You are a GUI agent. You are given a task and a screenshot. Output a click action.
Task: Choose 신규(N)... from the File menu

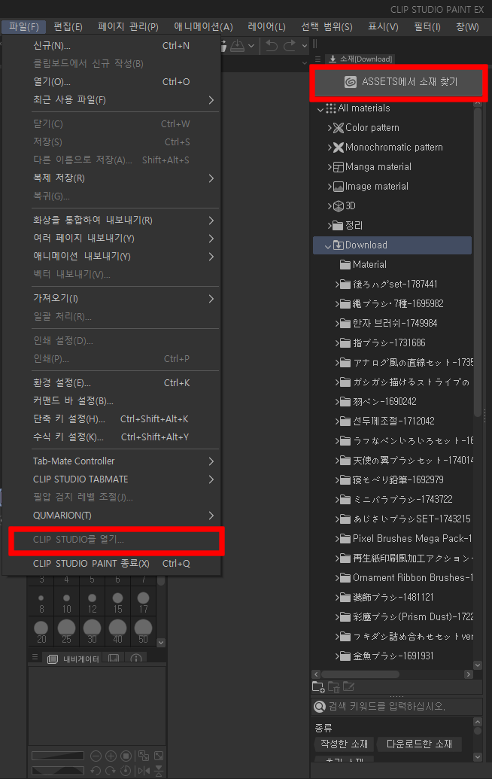pyautogui.click(x=111, y=46)
